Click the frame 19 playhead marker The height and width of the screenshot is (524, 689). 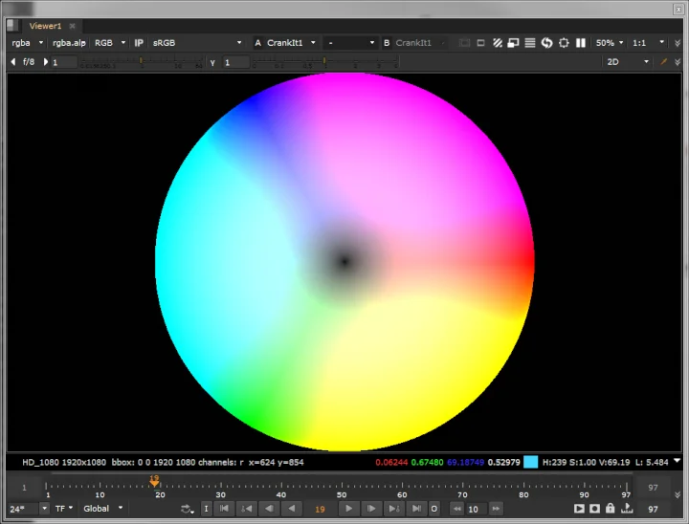(154, 481)
